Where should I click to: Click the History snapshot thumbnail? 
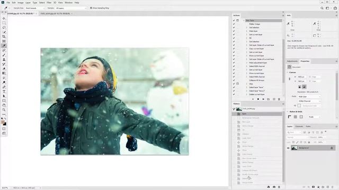239,109
